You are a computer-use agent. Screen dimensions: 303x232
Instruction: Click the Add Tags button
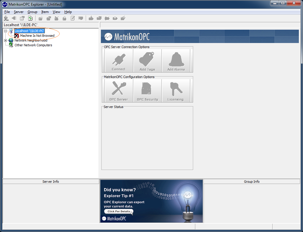coord(147,61)
